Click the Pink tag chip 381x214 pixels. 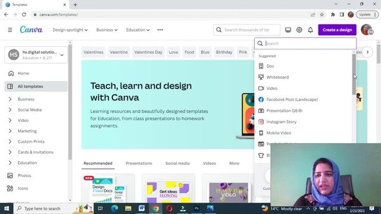pos(243,52)
